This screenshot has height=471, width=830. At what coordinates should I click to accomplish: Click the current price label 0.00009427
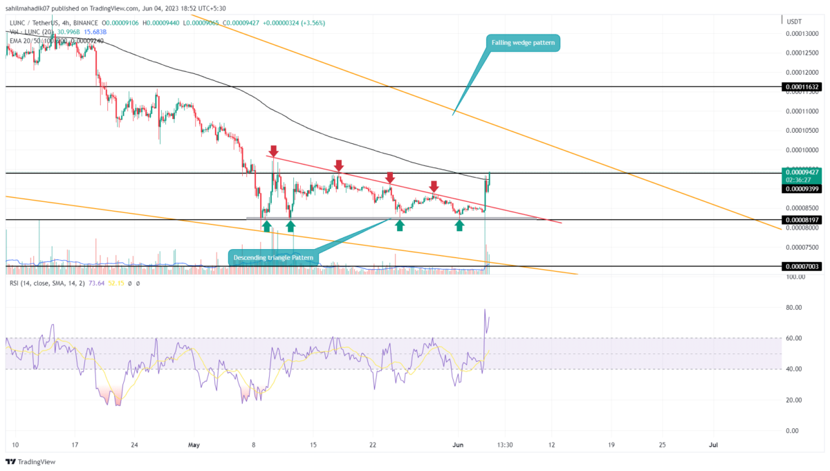click(x=801, y=171)
